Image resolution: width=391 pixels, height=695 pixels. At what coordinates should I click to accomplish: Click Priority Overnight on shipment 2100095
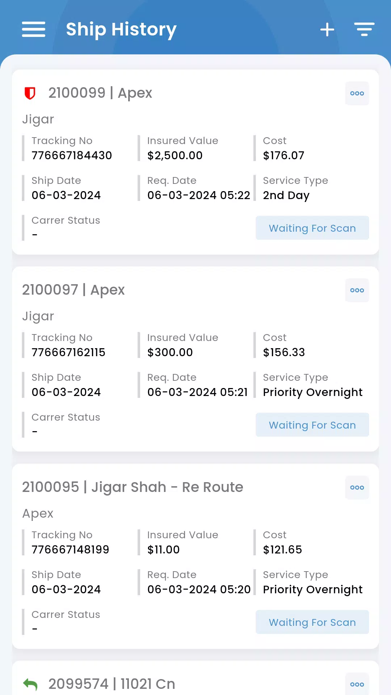click(313, 590)
